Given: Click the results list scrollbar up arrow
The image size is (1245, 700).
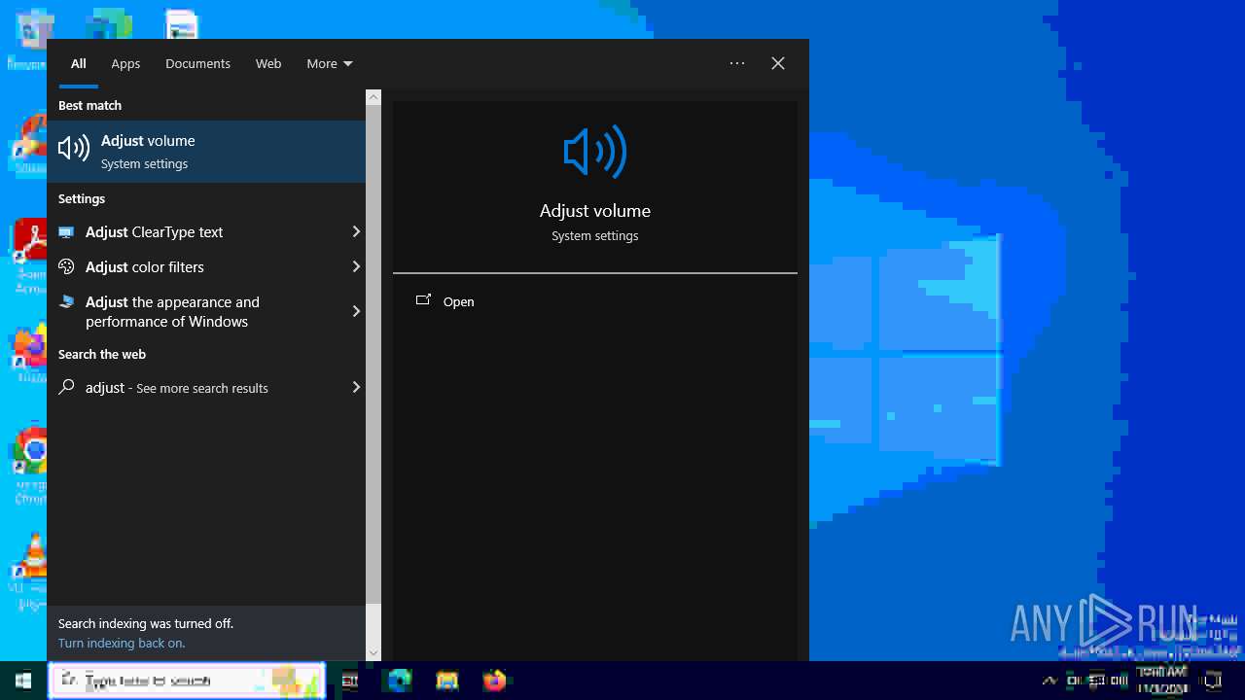Looking at the screenshot, I should point(373,97).
